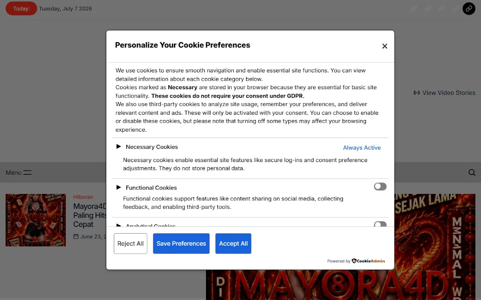481x300 pixels.
Task: Open View Video Stories link
Action: [445, 93]
